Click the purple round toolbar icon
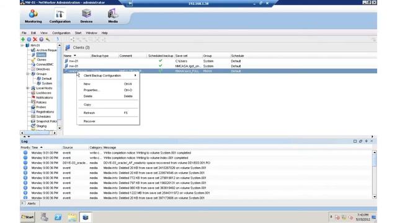 [42, 39]
